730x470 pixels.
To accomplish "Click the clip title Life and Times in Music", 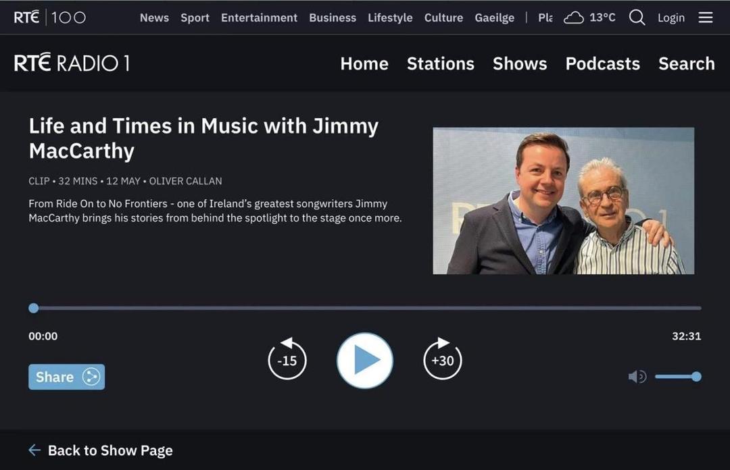I will click(x=203, y=138).
